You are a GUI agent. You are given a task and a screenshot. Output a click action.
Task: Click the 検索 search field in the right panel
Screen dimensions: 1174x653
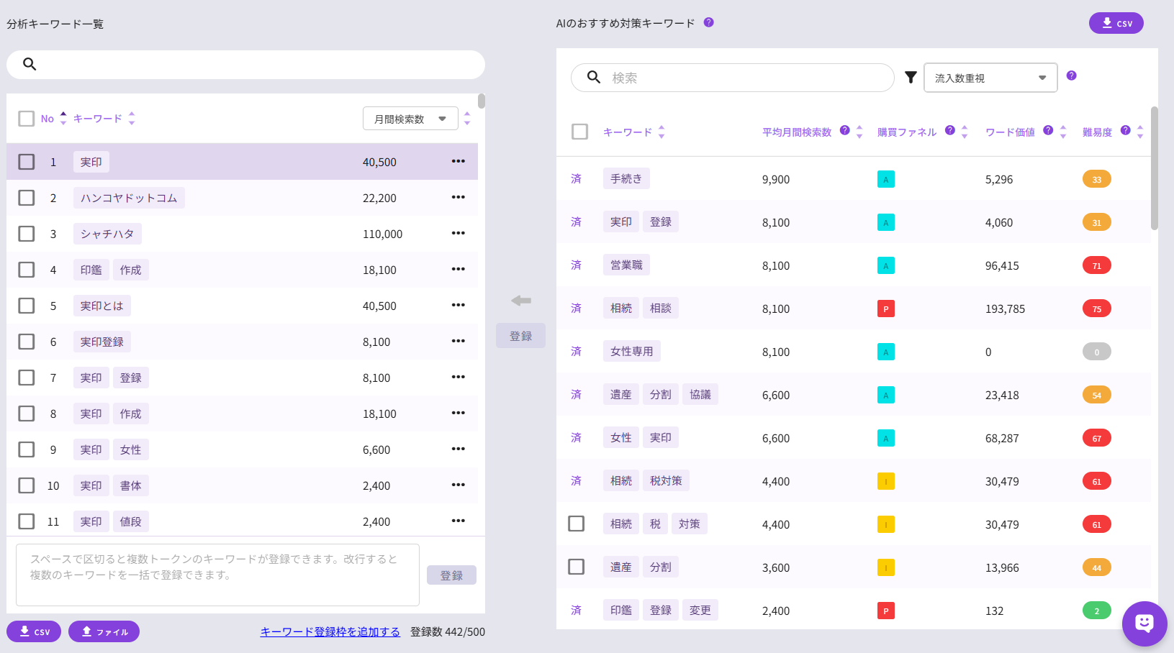(732, 78)
